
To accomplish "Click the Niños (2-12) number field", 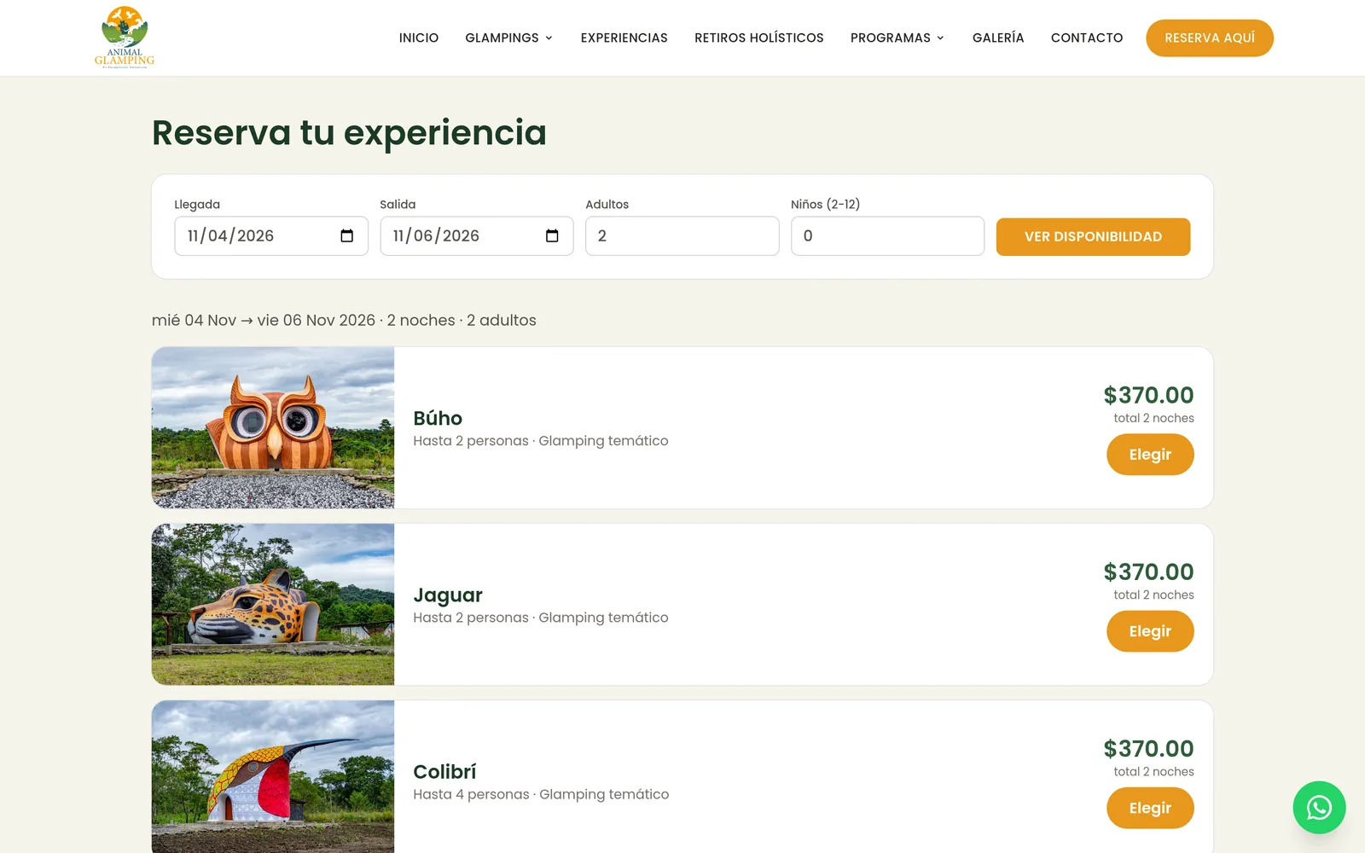I will [887, 236].
